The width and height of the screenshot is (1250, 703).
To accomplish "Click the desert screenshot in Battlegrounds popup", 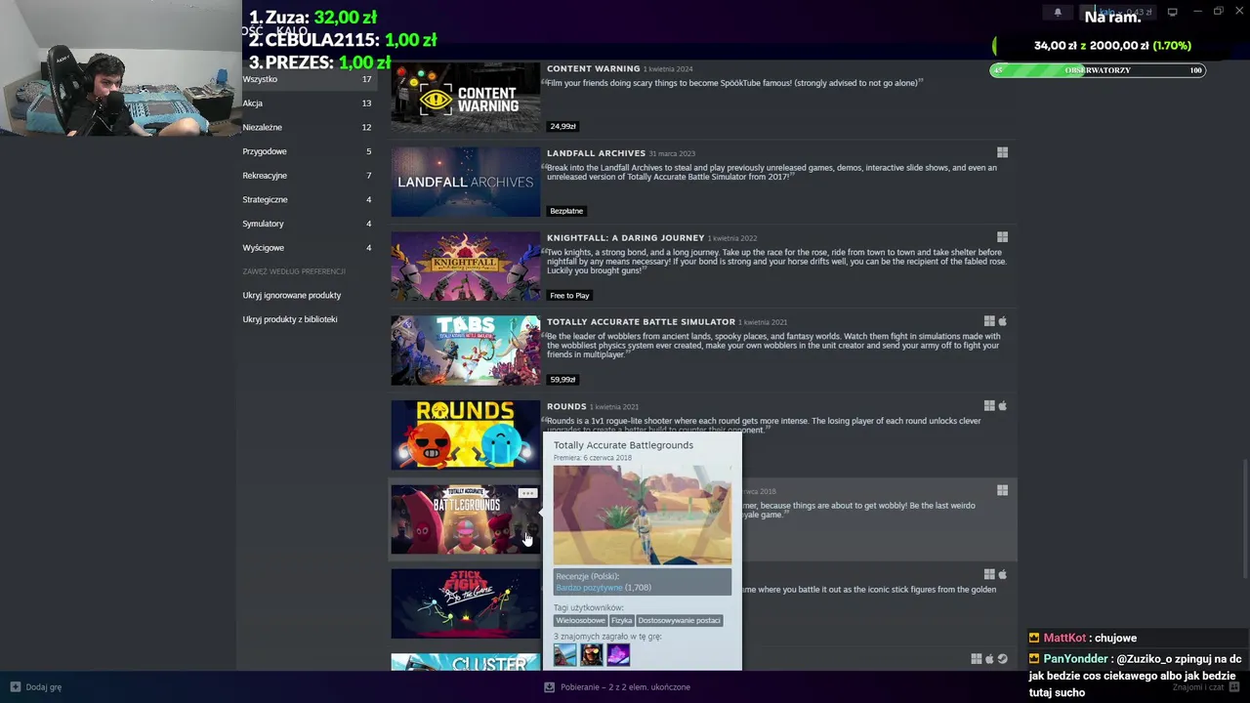I will pos(642,515).
